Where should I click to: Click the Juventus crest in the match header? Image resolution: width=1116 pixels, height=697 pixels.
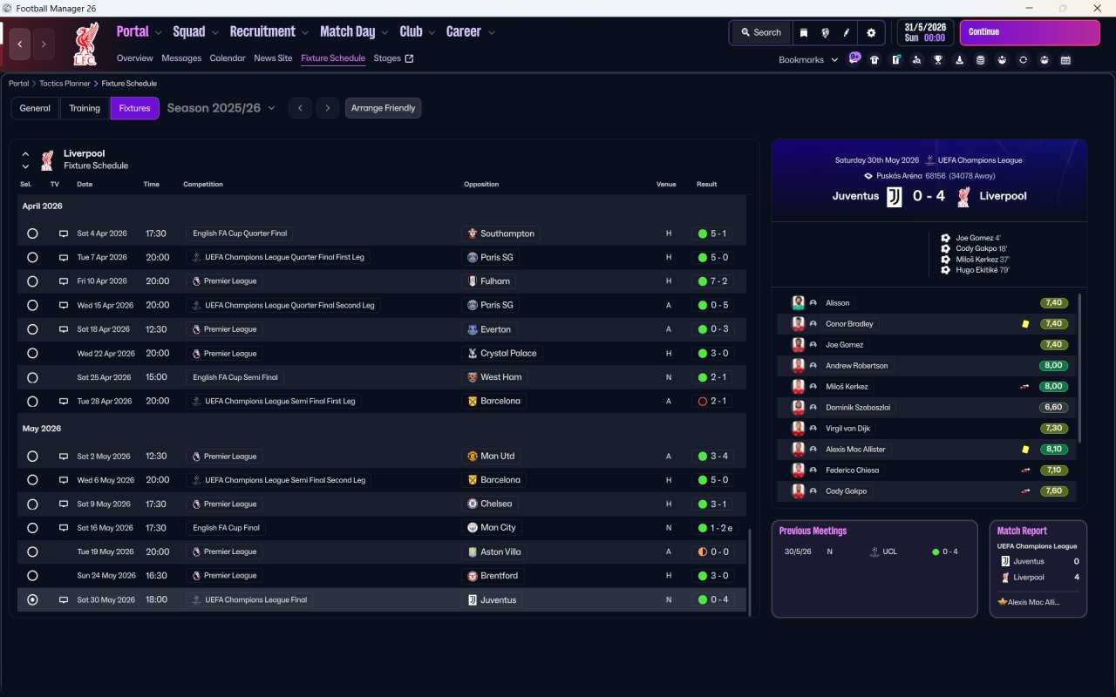point(895,197)
